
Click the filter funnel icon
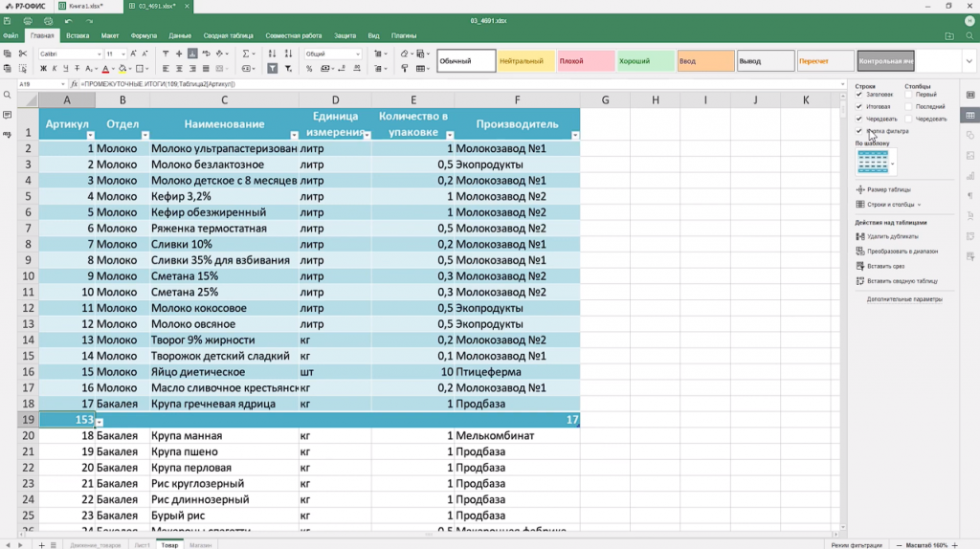pyautogui.click(x=273, y=69)
